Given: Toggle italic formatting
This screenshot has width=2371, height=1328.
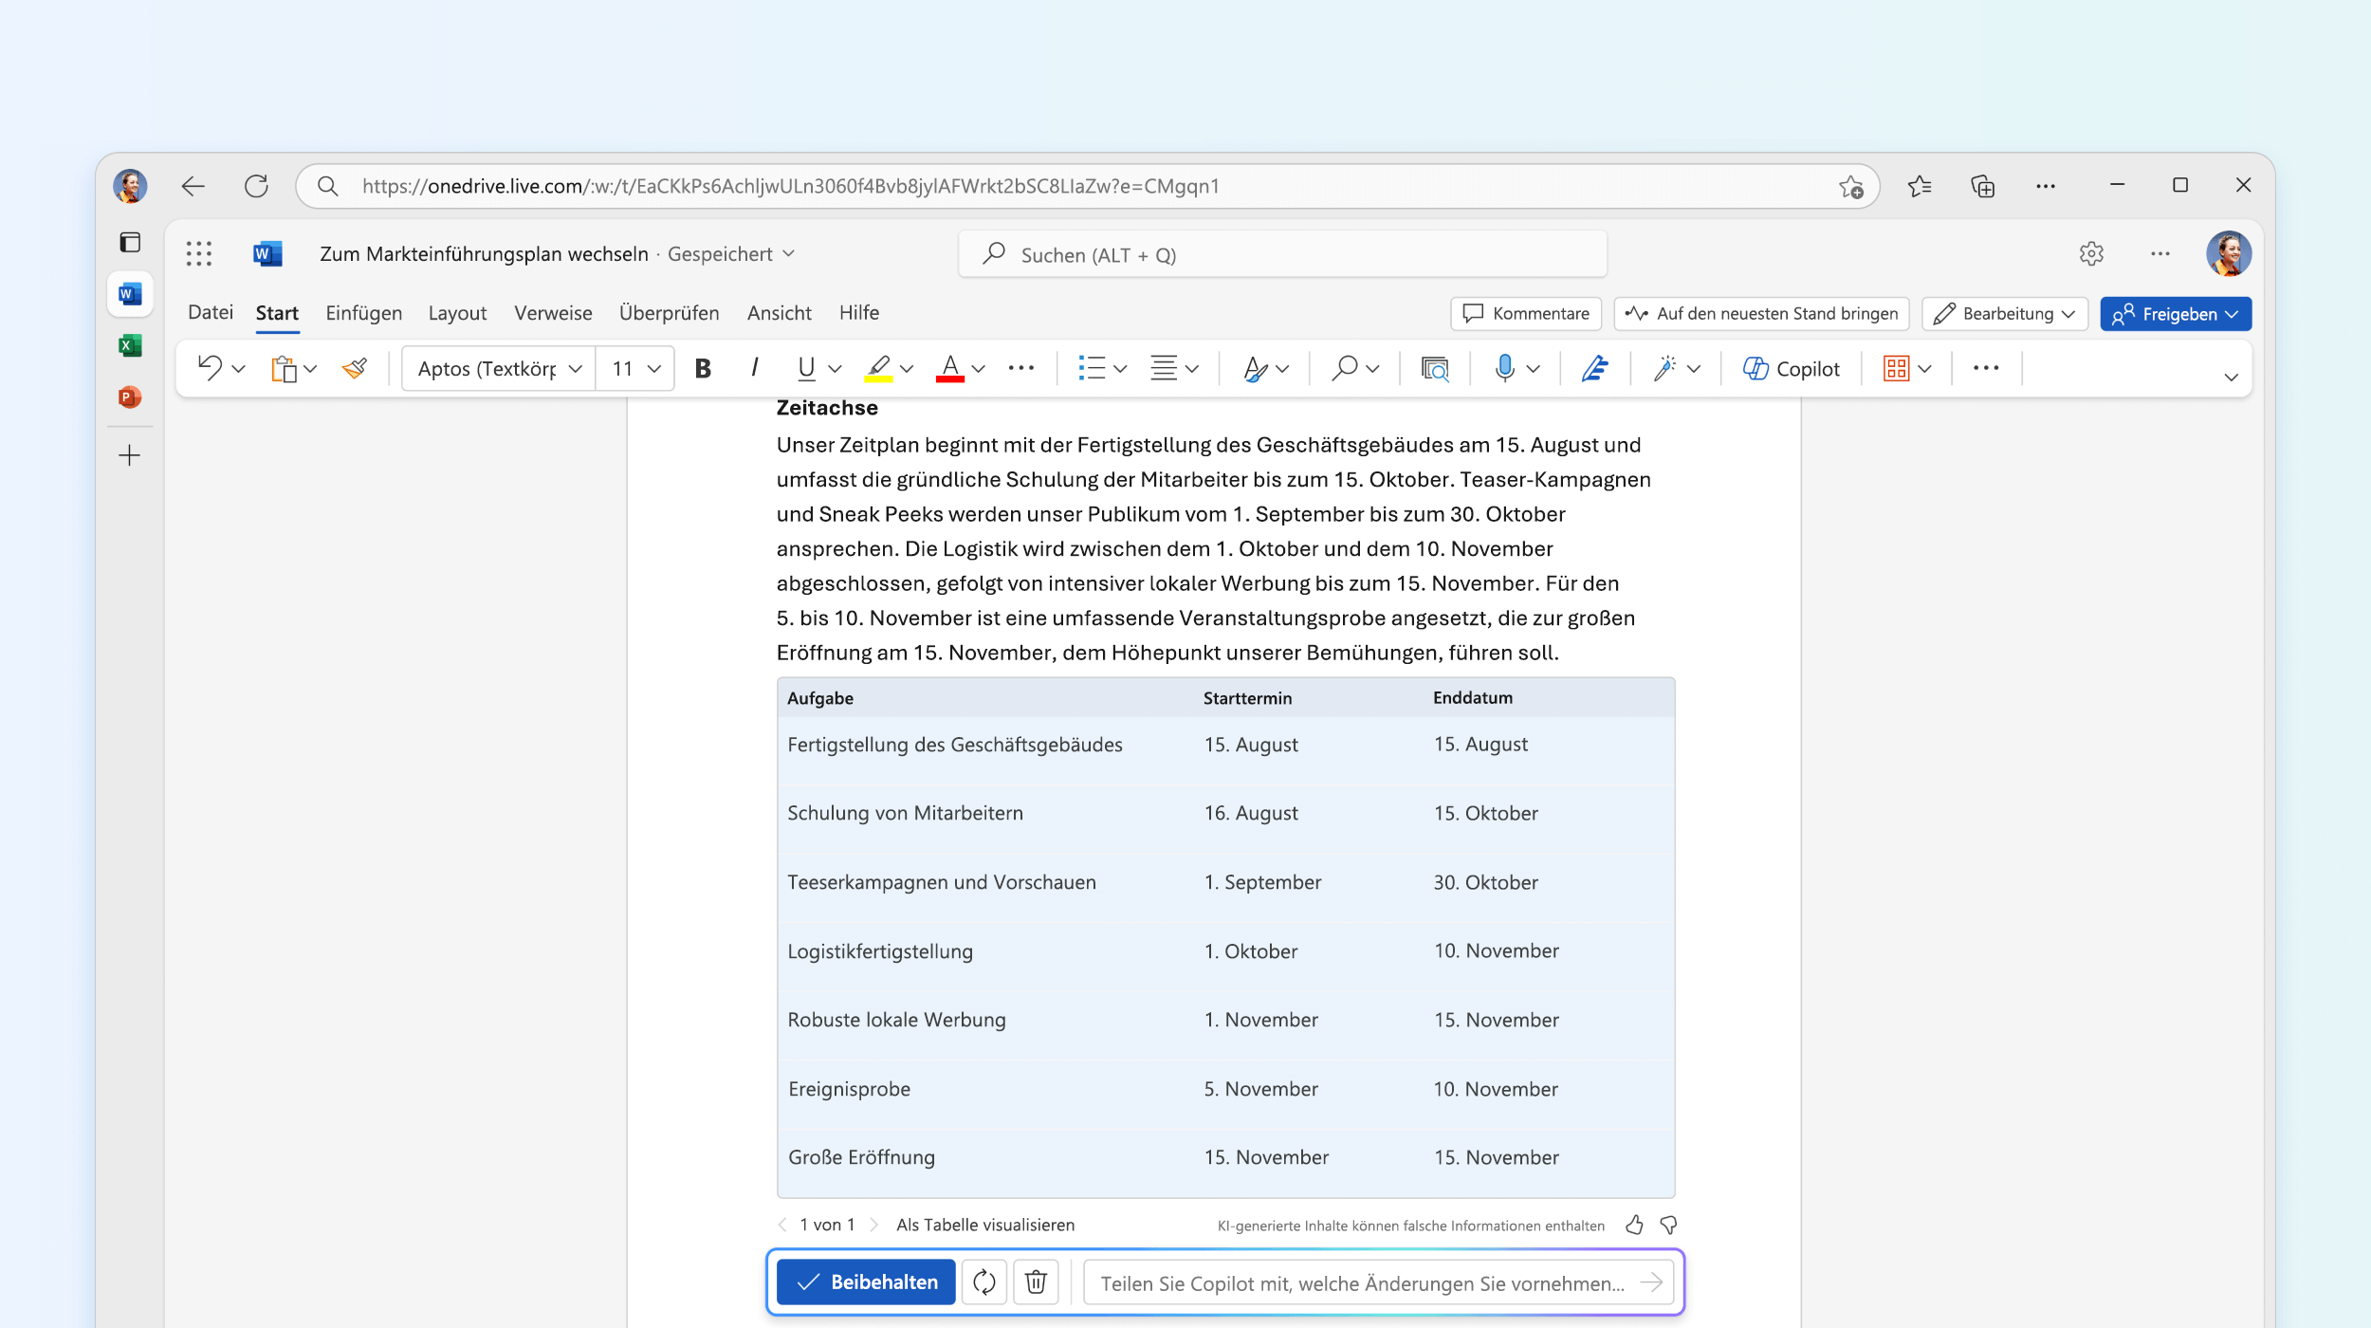Looking at the screenshot, I should coord(754,368).
